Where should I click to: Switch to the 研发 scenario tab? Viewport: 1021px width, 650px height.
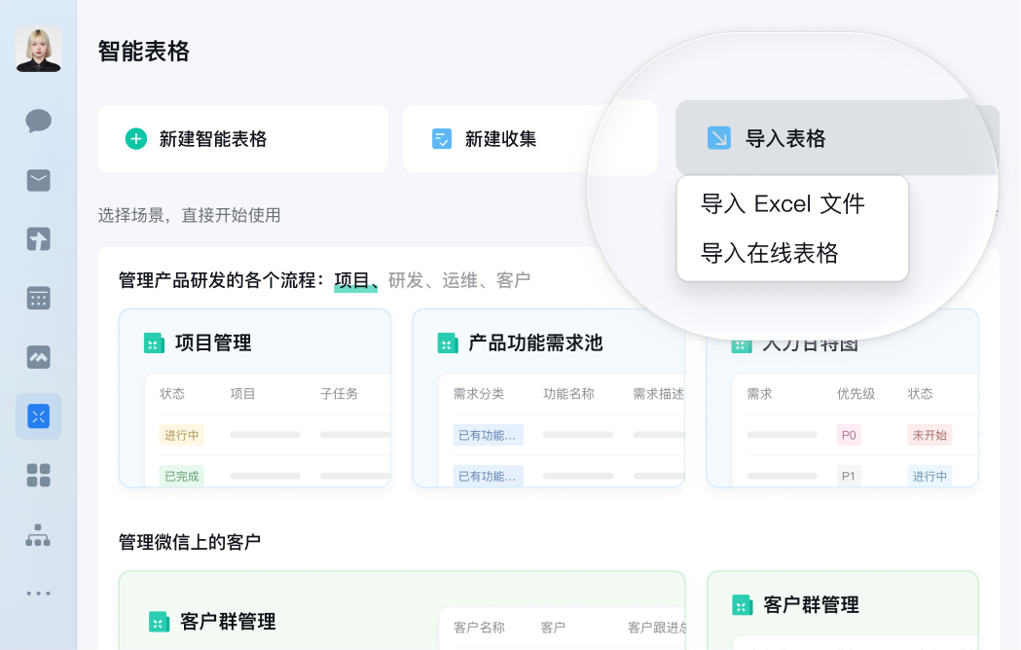point(406,281)
